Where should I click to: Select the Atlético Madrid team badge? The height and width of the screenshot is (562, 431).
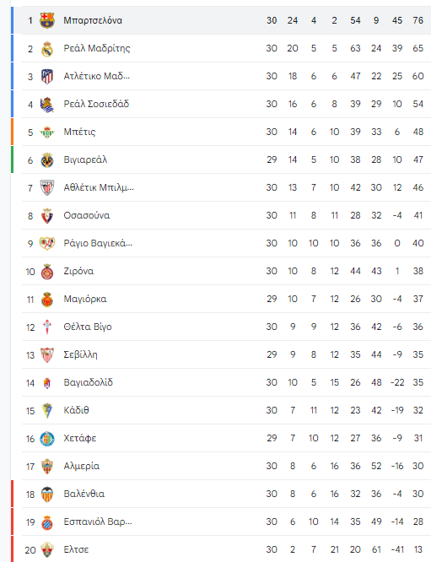[x=47, y=76]
